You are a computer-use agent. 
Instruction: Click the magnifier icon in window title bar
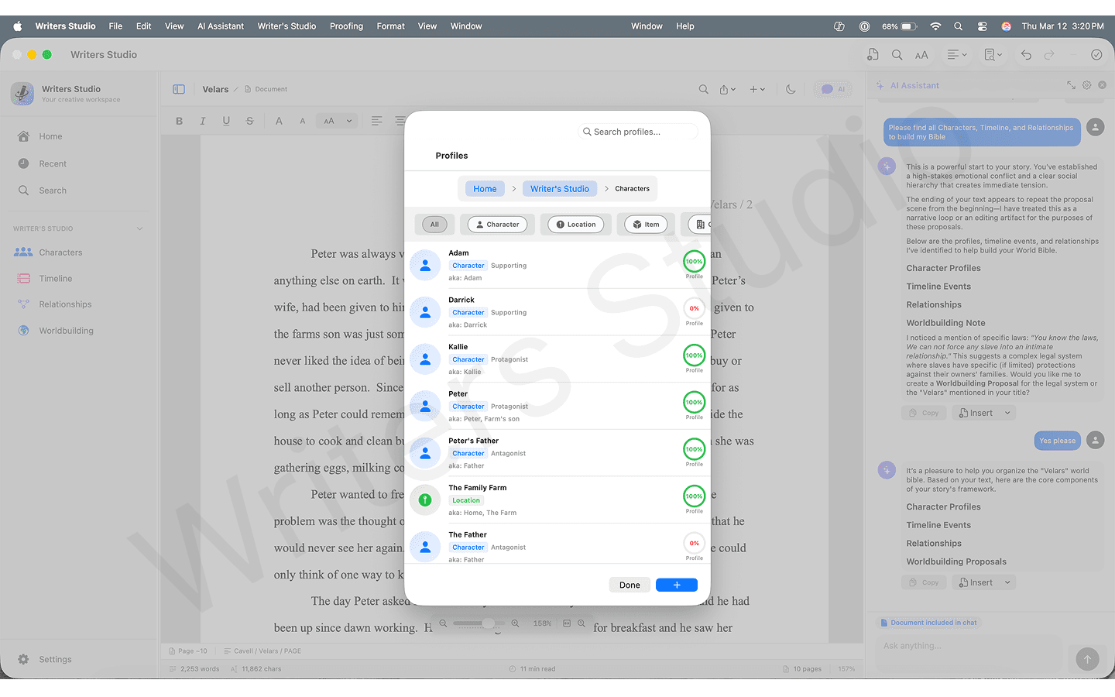897,54
